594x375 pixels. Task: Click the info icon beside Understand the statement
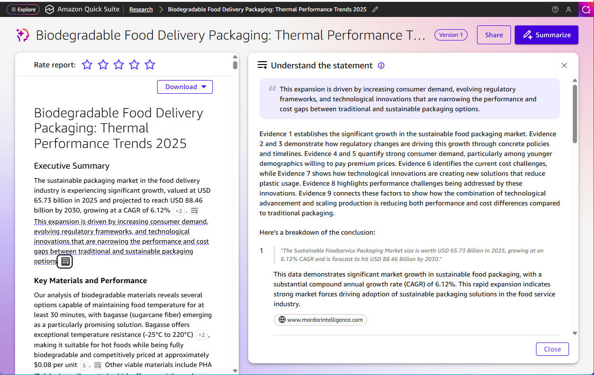381,65
